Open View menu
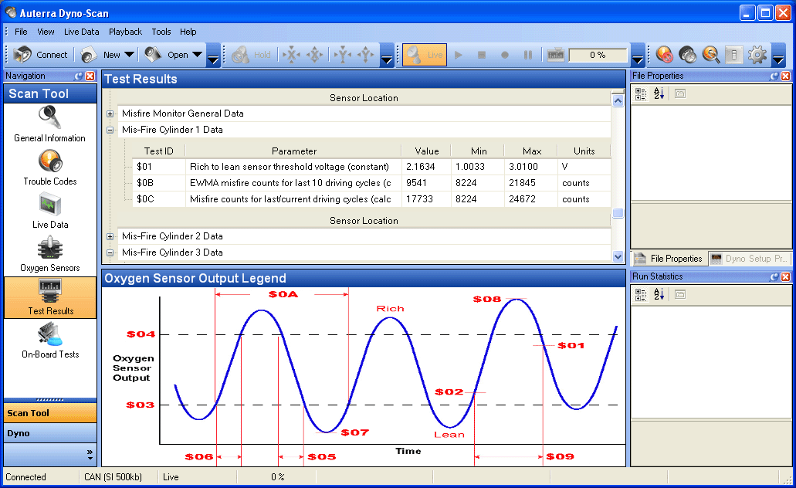The height and width of the screenshot is (488, 796). [46, 32]
